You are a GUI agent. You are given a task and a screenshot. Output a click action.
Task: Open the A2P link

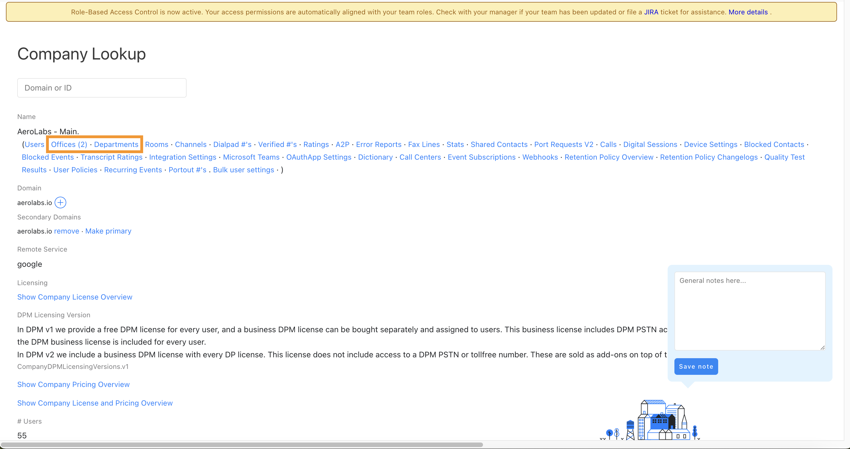[x=342, y=144]
